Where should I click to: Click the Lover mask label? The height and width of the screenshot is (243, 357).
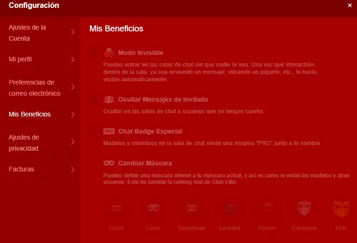[153, 228]
